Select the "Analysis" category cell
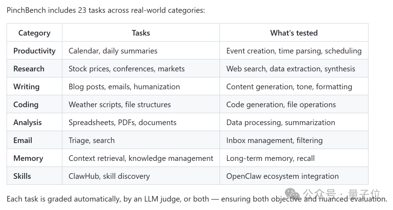This screenshot has width=393, height=210. (28, 122)
